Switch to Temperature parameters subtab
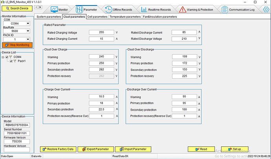Viewport: 271px width, 159px height. click(125, 17)
